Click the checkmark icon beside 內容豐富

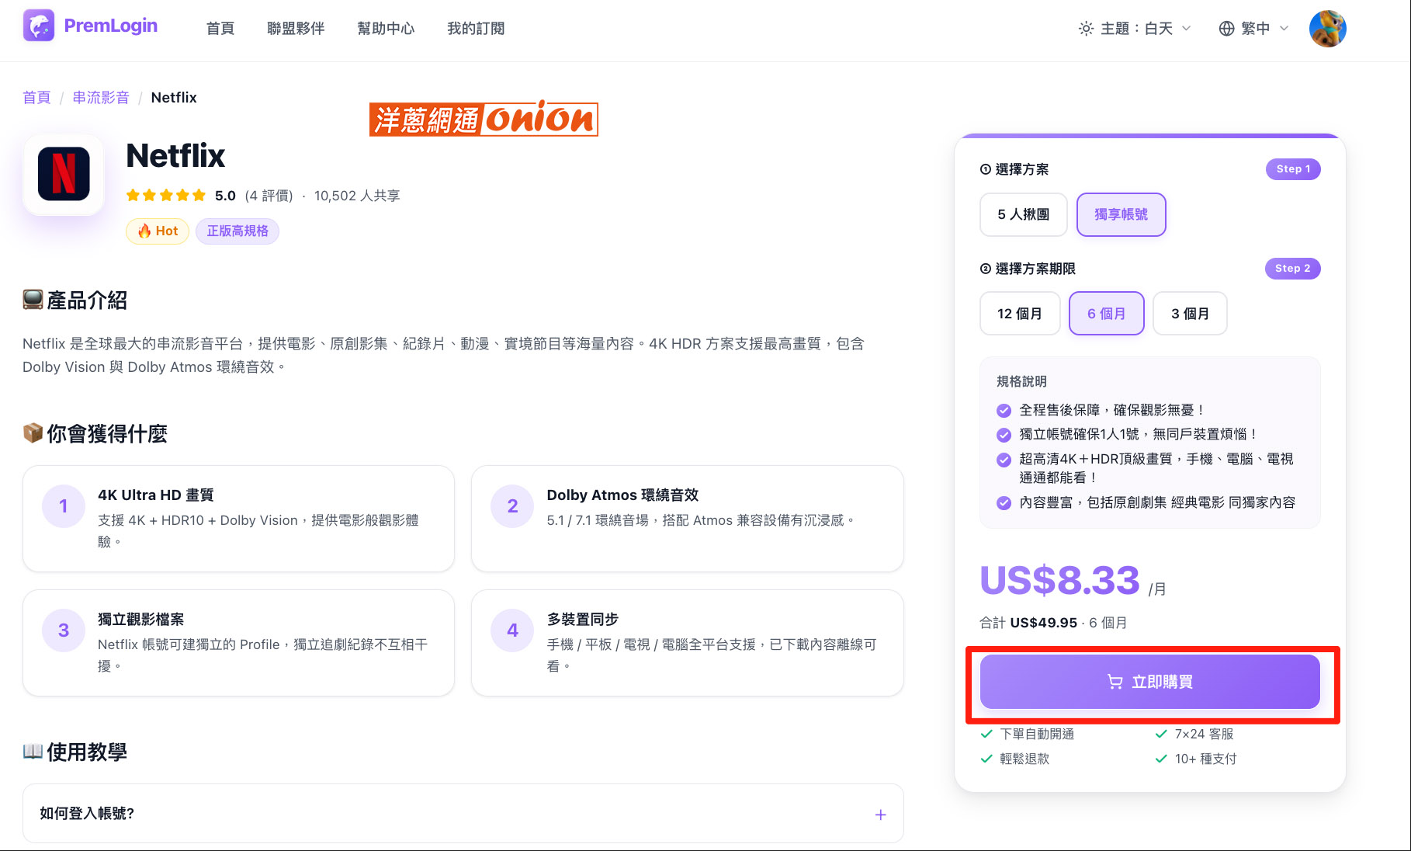[x=1004, y=503]
